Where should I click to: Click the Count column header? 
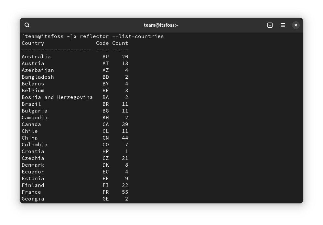(x=120, y=43)
